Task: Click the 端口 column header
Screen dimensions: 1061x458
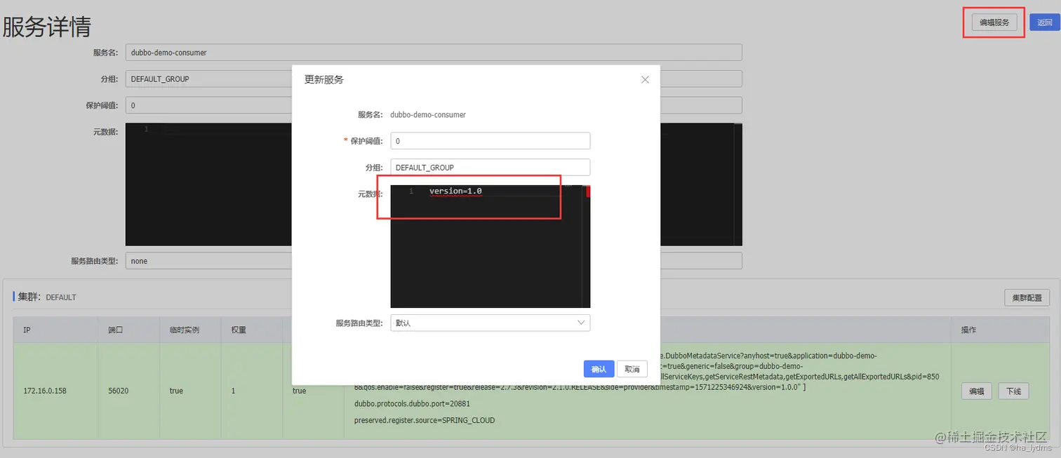Action: point(115,330)
